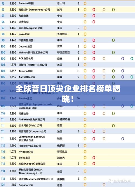This screenshot has width=135, height=187.
Task: Click the 1,355 volume value
Action: click(x=13, y=77)
